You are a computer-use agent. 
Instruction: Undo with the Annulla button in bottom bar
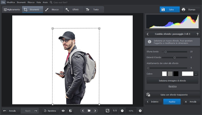(x=11, y=111)
